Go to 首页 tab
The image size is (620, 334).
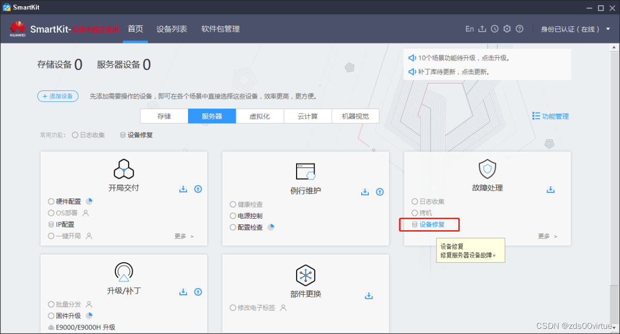pyautogui.click(x=135, y=29)
